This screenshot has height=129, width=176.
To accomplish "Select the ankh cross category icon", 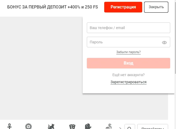I will point(9,126).
